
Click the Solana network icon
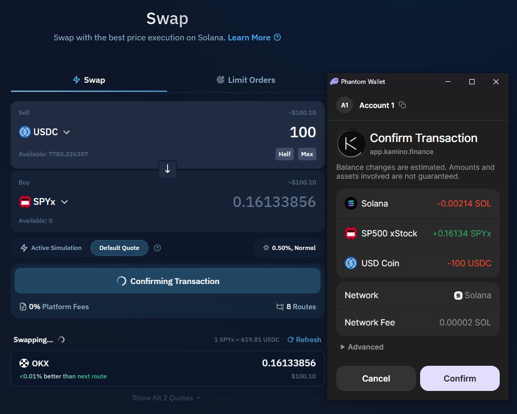(458, 296)
